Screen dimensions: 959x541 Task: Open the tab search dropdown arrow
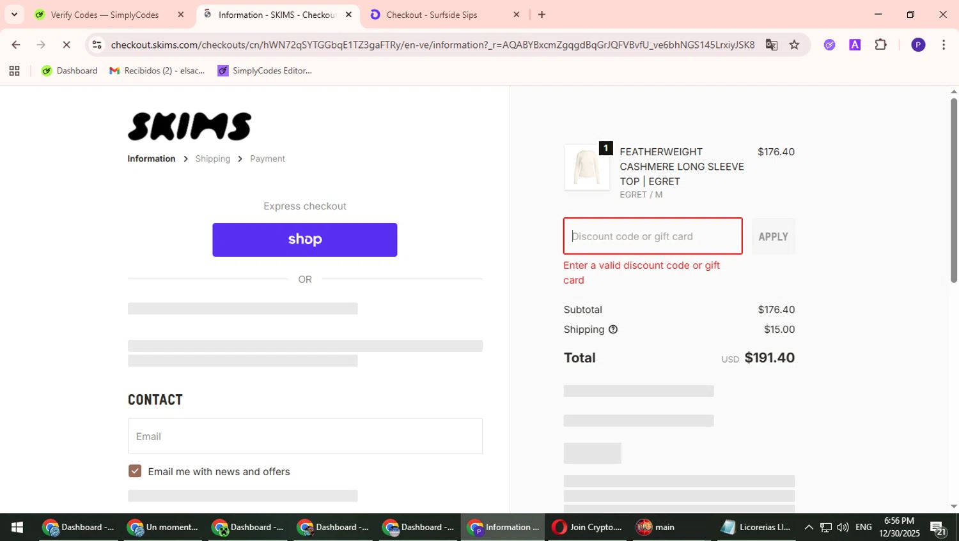tap(14, 14)
